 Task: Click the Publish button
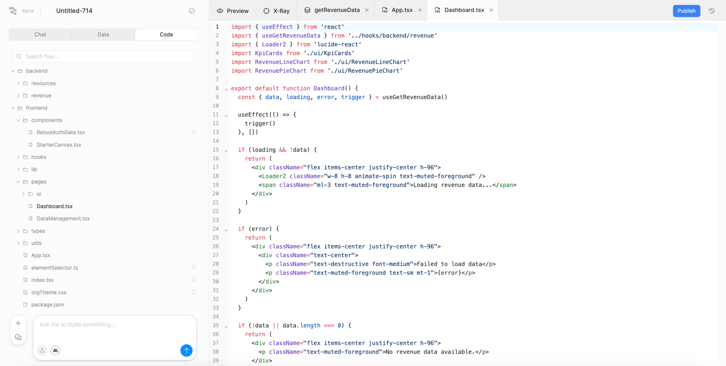[x=686, y=11]
